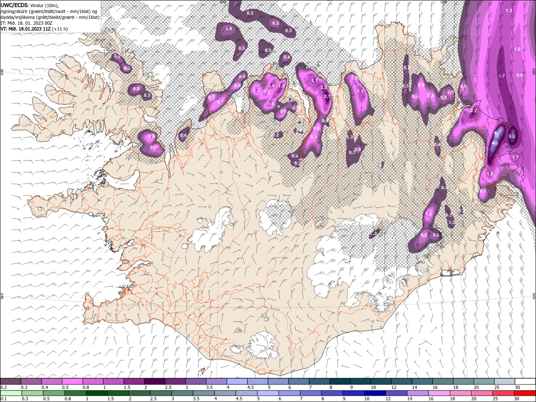
Task: Pick the white swatch labelled 30 in snow legend
Action: [x=525, y=381]
